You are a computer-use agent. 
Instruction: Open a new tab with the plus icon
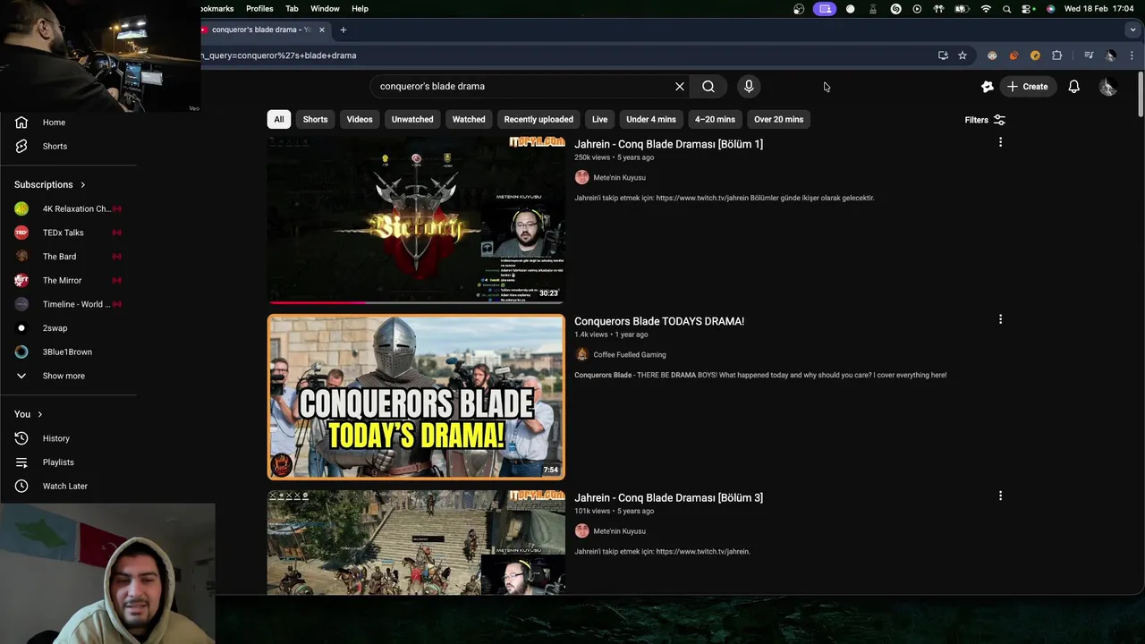(343, 30)
